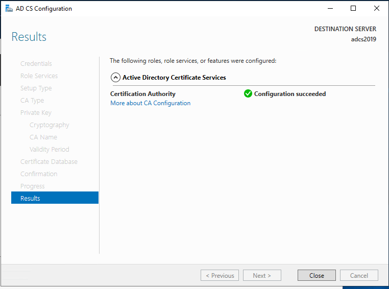Image resolution: width=389 pixels, height=289 pixels.
Task: Select Role Services in the wizard sidebar
Action: [39, 76]
